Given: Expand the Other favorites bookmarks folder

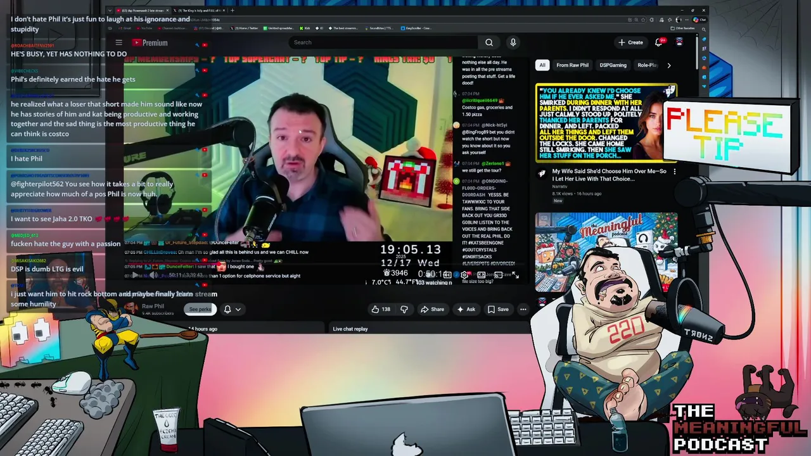Looking at the screenshot, I should [682, 28].
